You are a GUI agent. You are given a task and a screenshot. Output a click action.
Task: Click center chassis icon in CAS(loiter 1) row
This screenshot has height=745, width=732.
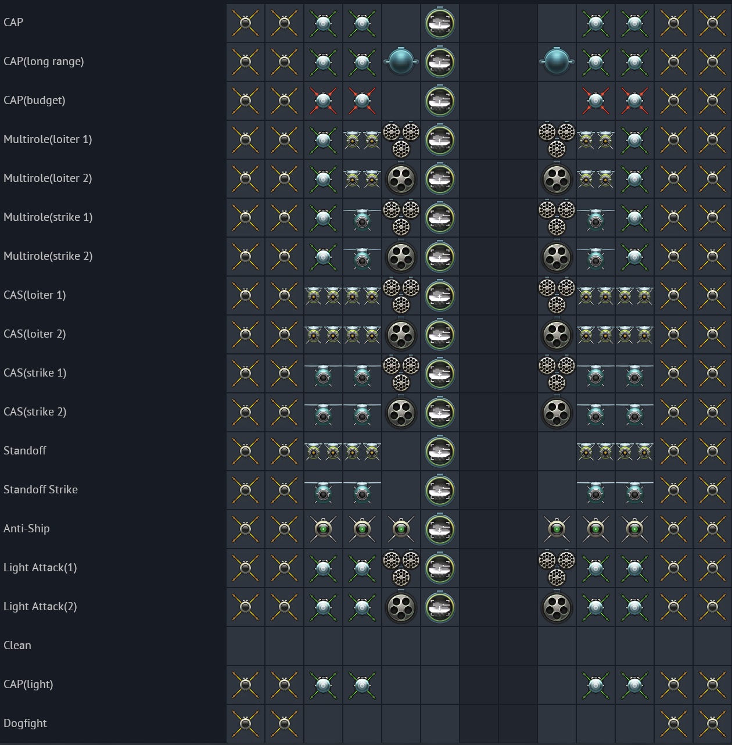tap(440, 295)
